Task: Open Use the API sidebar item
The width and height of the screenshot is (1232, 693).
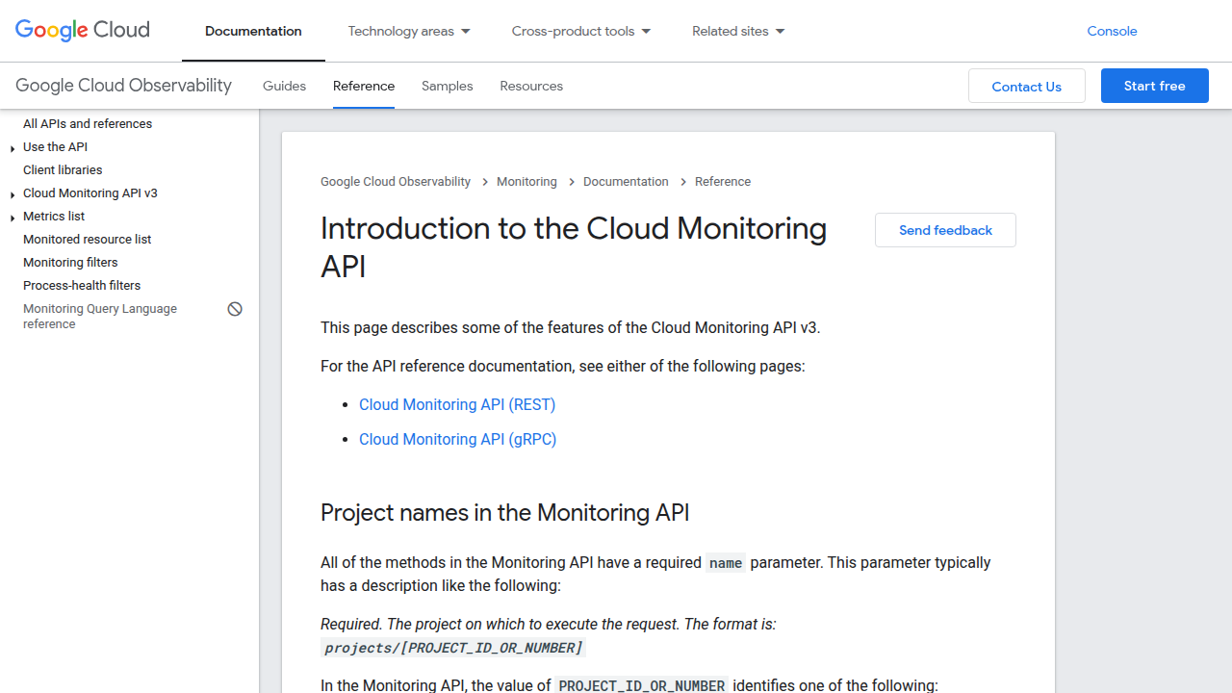Action: 55,146
